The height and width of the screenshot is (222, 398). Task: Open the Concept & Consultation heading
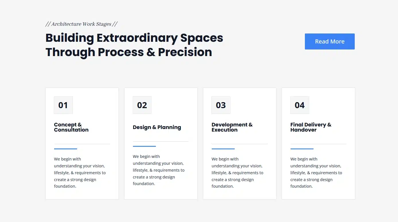tap(71, 127)
